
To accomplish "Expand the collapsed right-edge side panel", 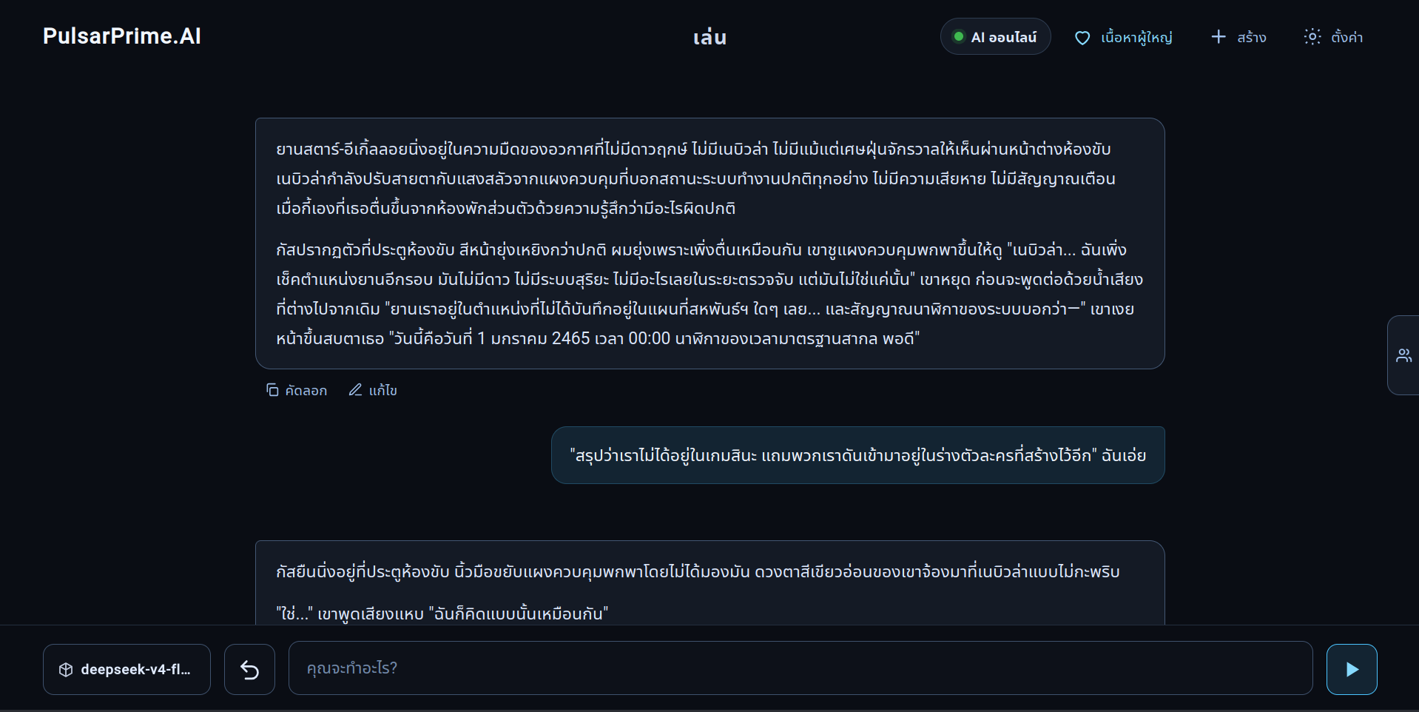I will tap(1403, 355).
